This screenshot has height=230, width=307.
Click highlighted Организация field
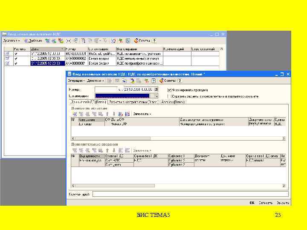click(122, 96)
